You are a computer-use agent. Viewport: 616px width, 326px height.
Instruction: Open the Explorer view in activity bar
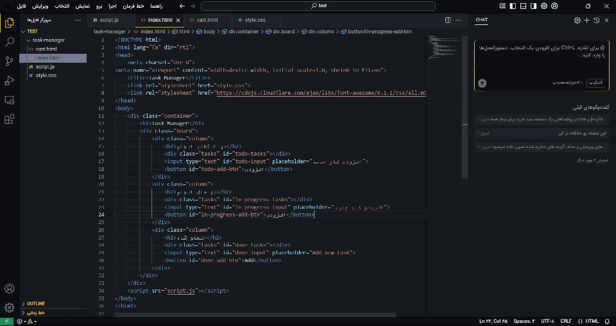click(10, 23)
